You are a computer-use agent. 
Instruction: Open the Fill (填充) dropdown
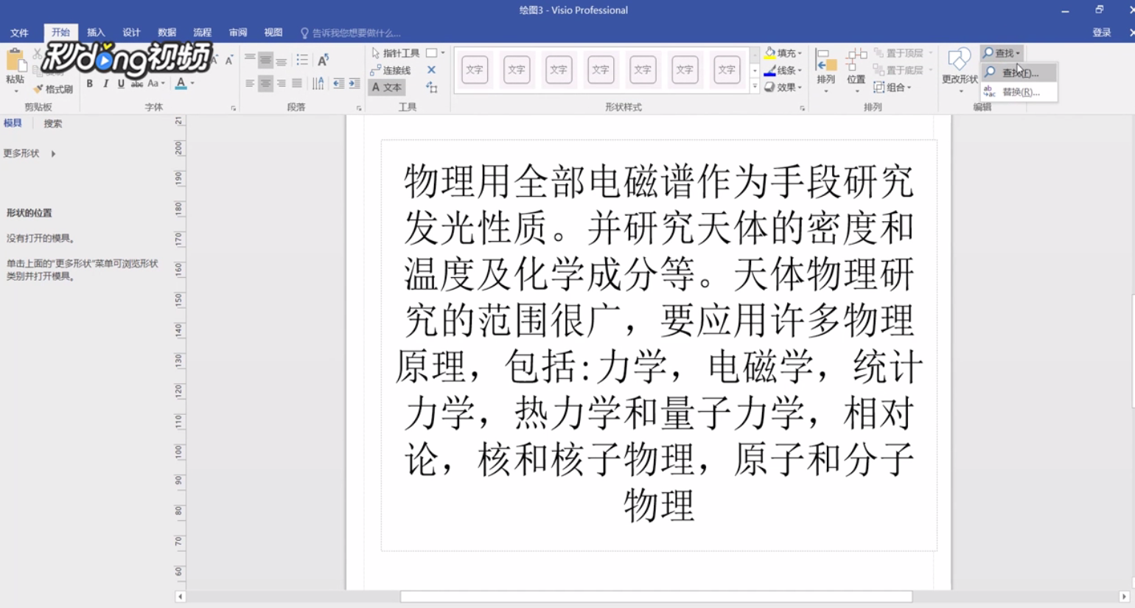pos(783,52)
